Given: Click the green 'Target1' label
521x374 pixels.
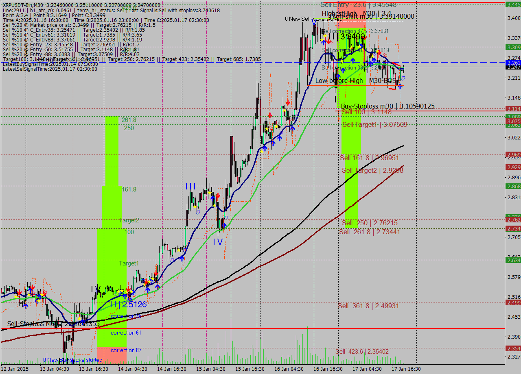Looking at the screenshot, I should coord(129,263).
